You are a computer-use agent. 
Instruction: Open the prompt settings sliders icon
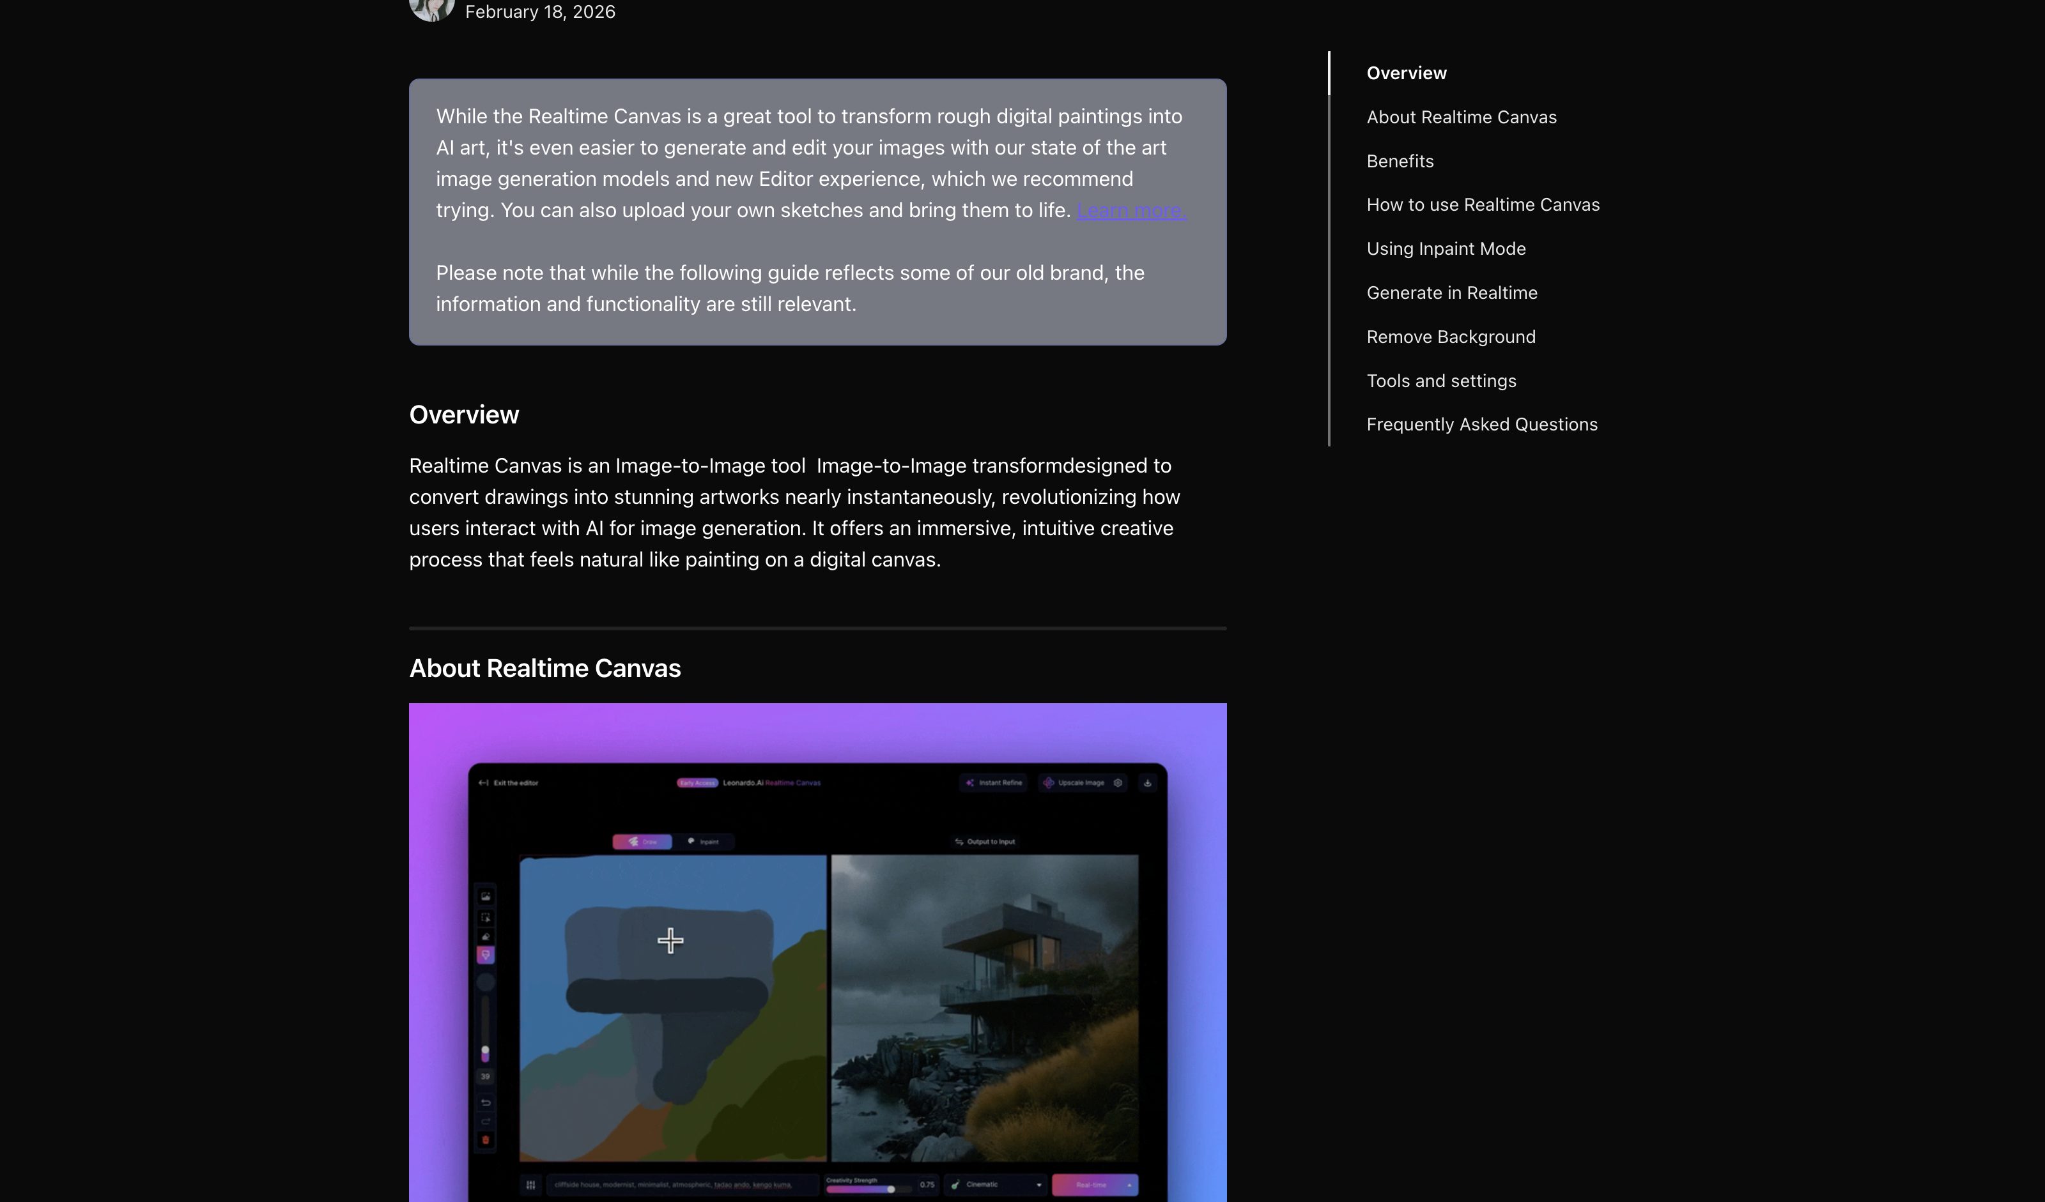(530, 1185)
